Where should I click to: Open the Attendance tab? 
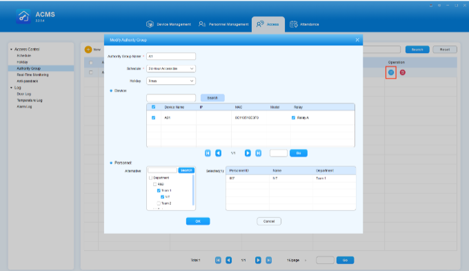304,24
